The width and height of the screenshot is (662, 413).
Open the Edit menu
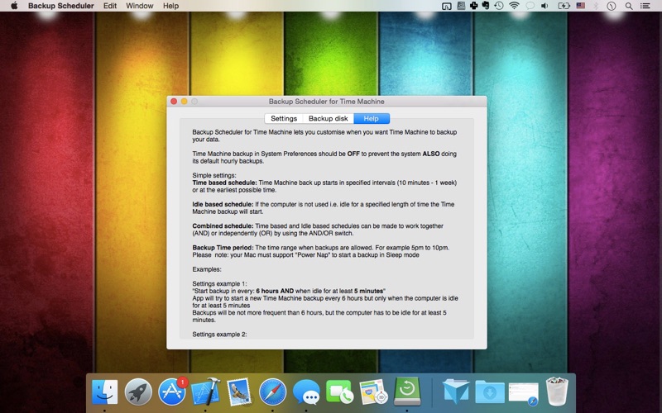110,6
